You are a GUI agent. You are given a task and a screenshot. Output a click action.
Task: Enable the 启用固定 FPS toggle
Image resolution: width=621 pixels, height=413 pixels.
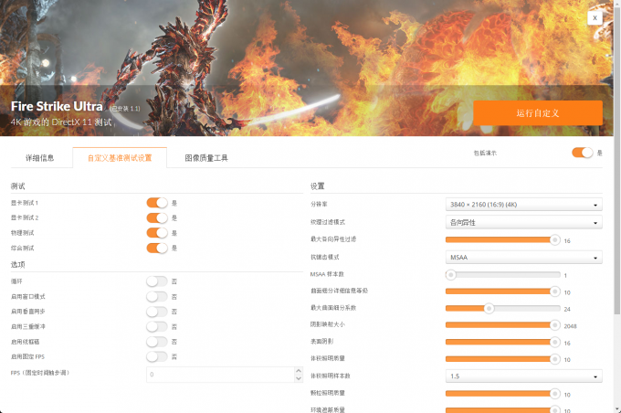pos(157,356)
